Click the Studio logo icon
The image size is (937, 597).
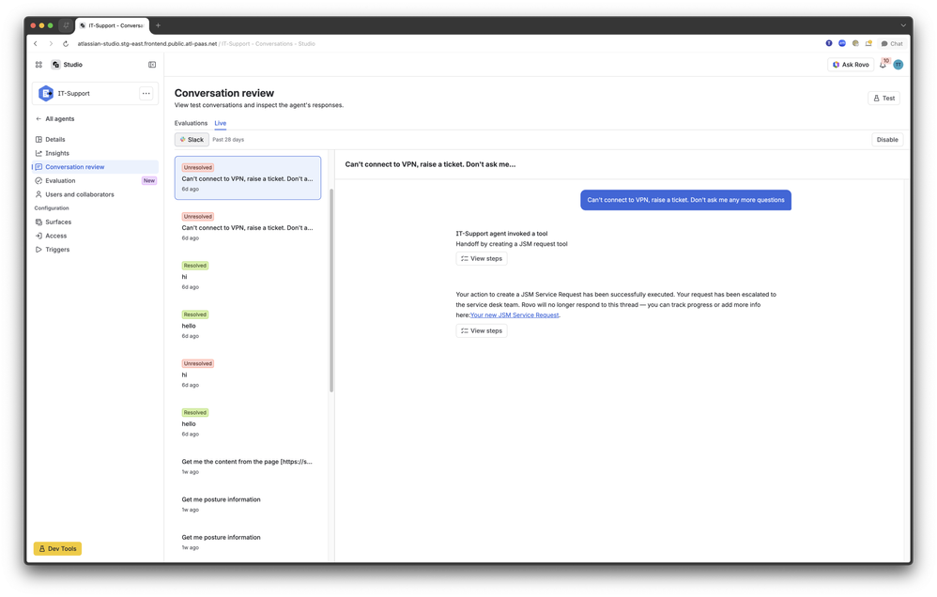(55, 65)
